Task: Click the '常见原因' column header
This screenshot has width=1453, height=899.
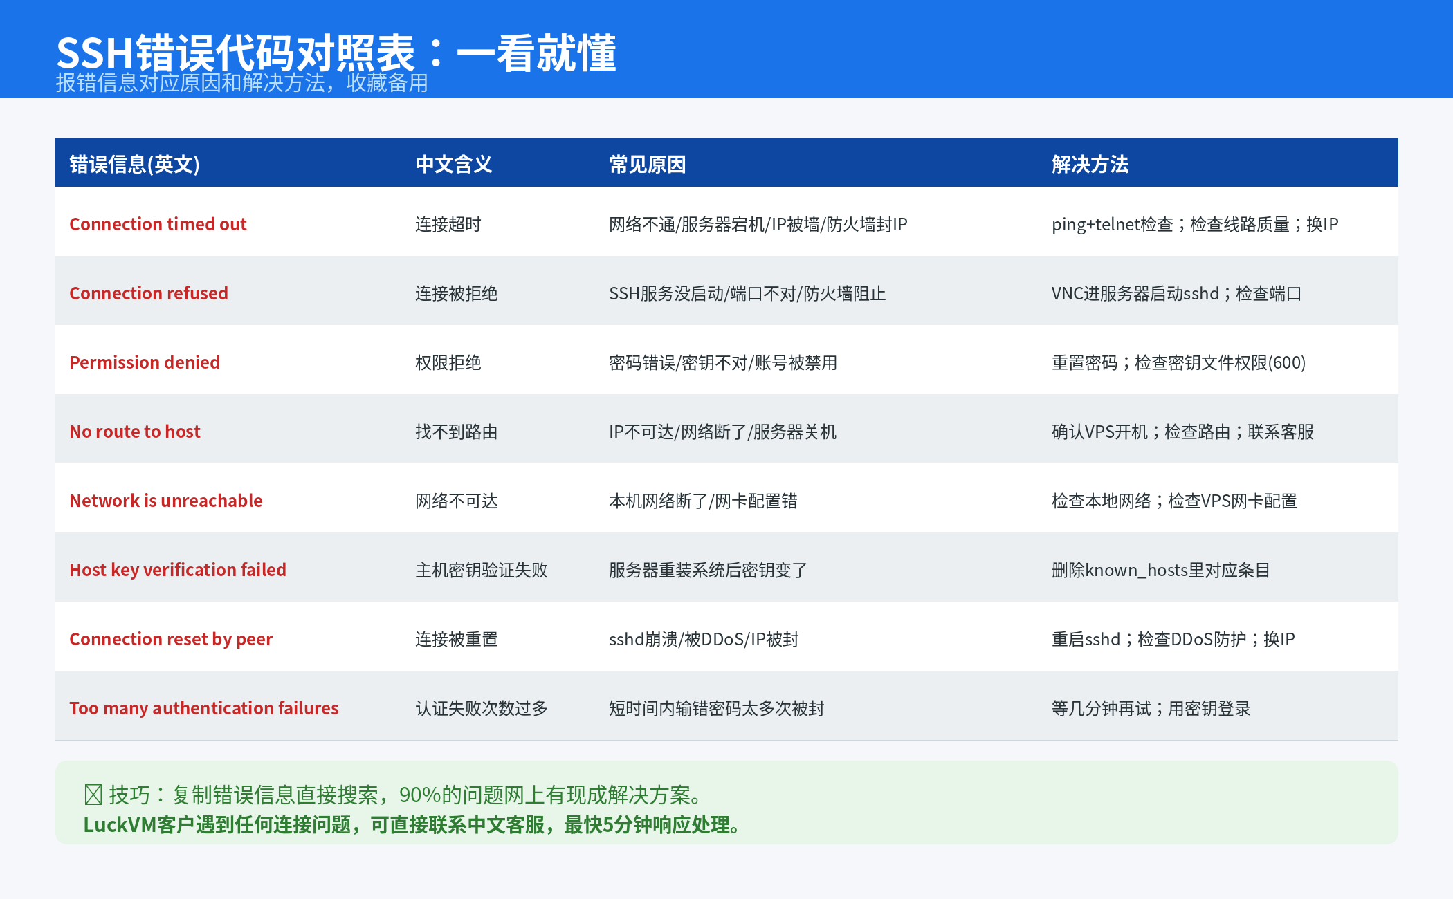Action: coord(648,165)
